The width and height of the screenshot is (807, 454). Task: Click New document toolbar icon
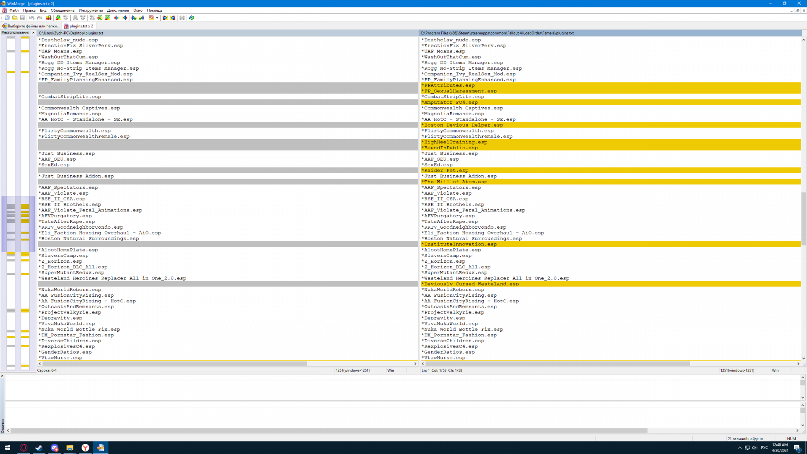7,18
